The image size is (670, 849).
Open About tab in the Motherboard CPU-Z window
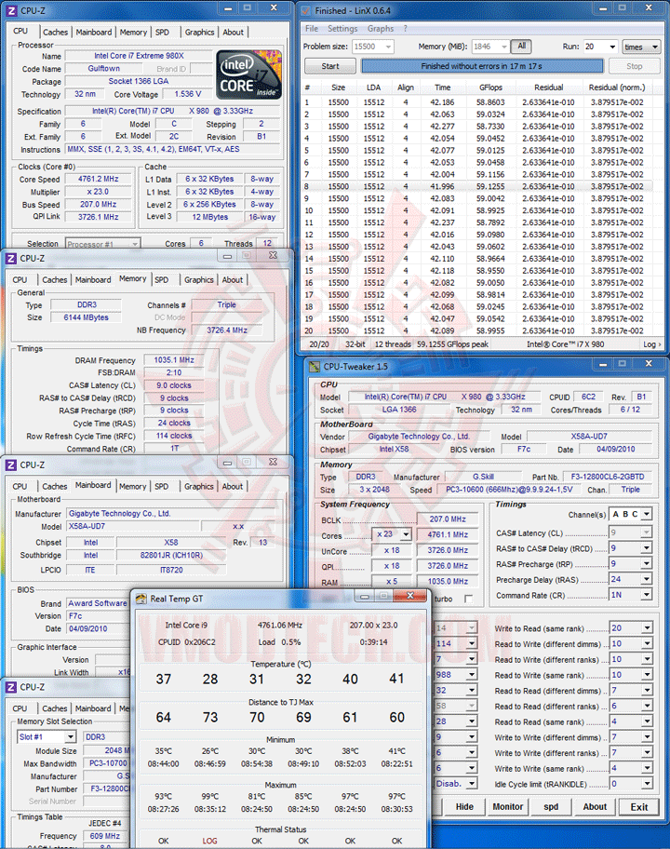[x=232, y=487]
